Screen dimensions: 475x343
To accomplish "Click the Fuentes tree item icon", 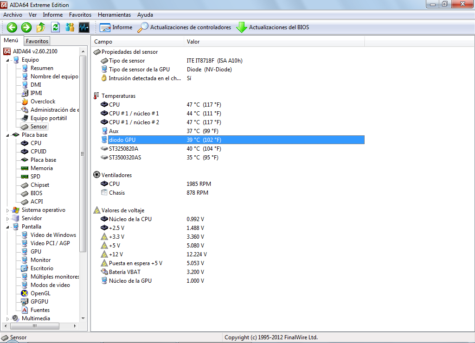I will click(25, 310).
